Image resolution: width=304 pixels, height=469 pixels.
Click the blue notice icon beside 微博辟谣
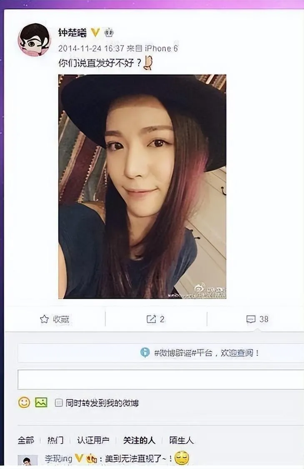(x=145, y=353)
